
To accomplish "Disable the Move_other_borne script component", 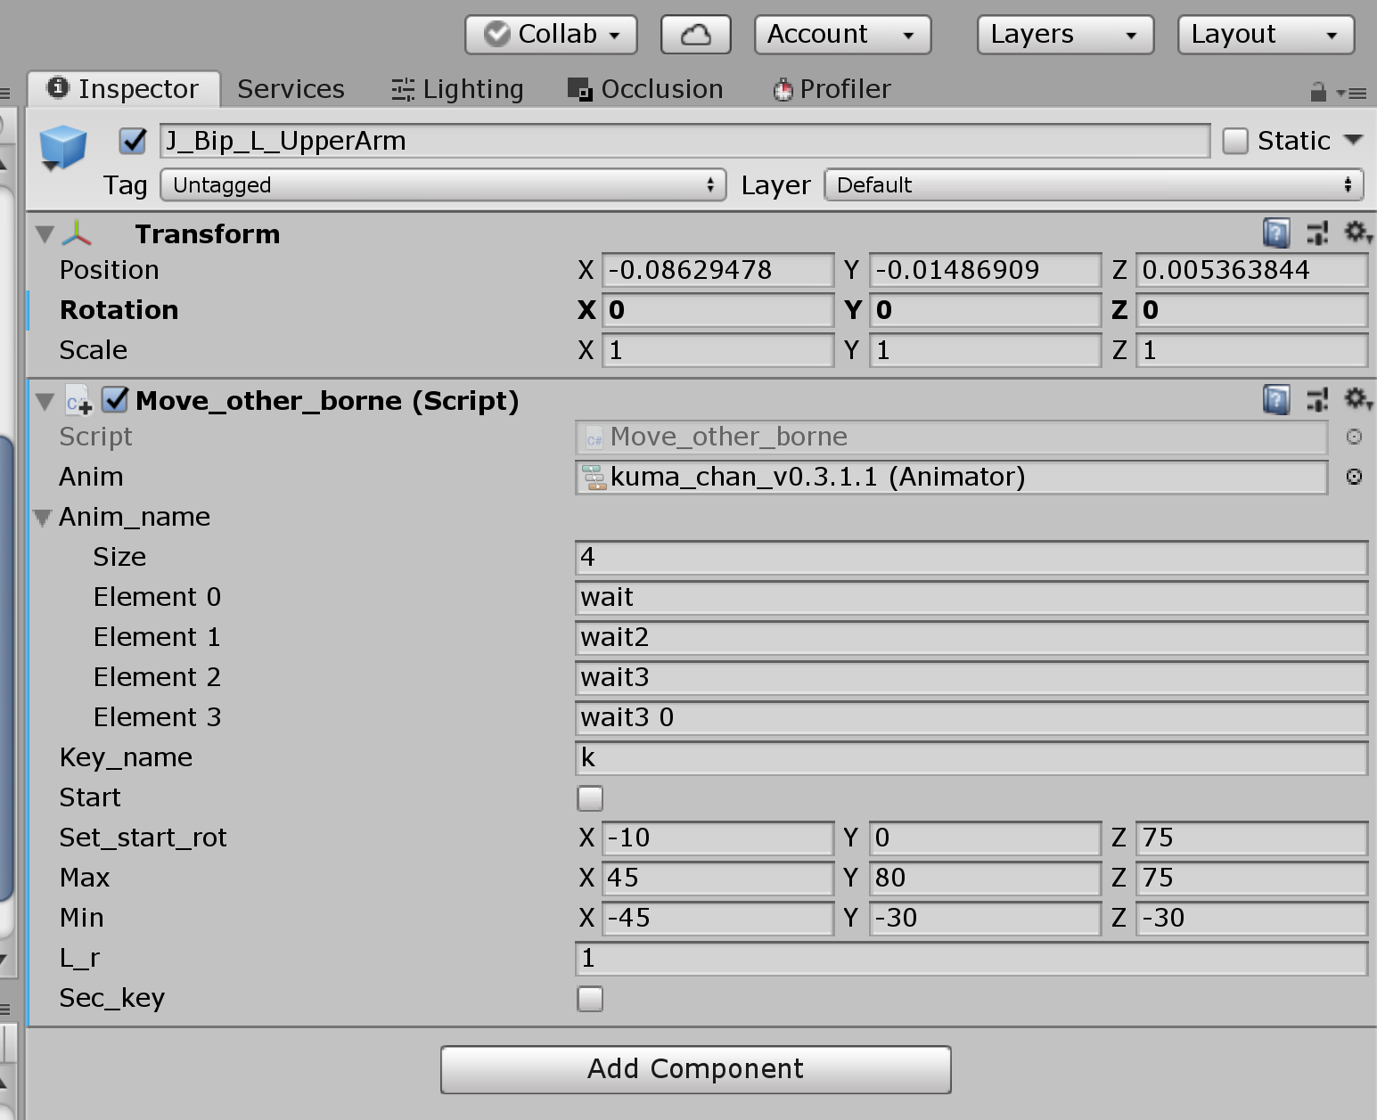I will [115, 400].
